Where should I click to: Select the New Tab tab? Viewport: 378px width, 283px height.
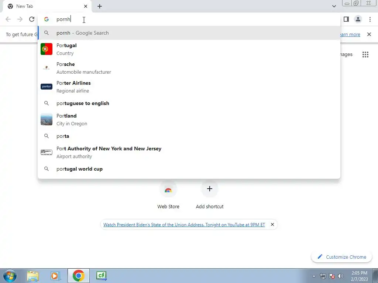47,6
